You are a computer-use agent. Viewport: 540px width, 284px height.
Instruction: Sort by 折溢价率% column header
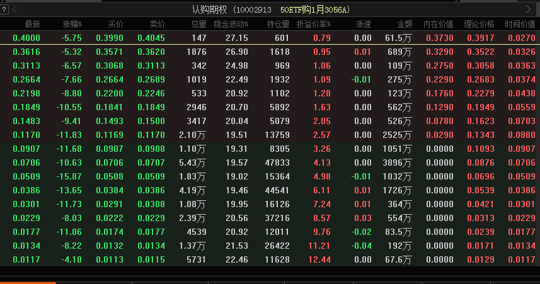point(314,24)
